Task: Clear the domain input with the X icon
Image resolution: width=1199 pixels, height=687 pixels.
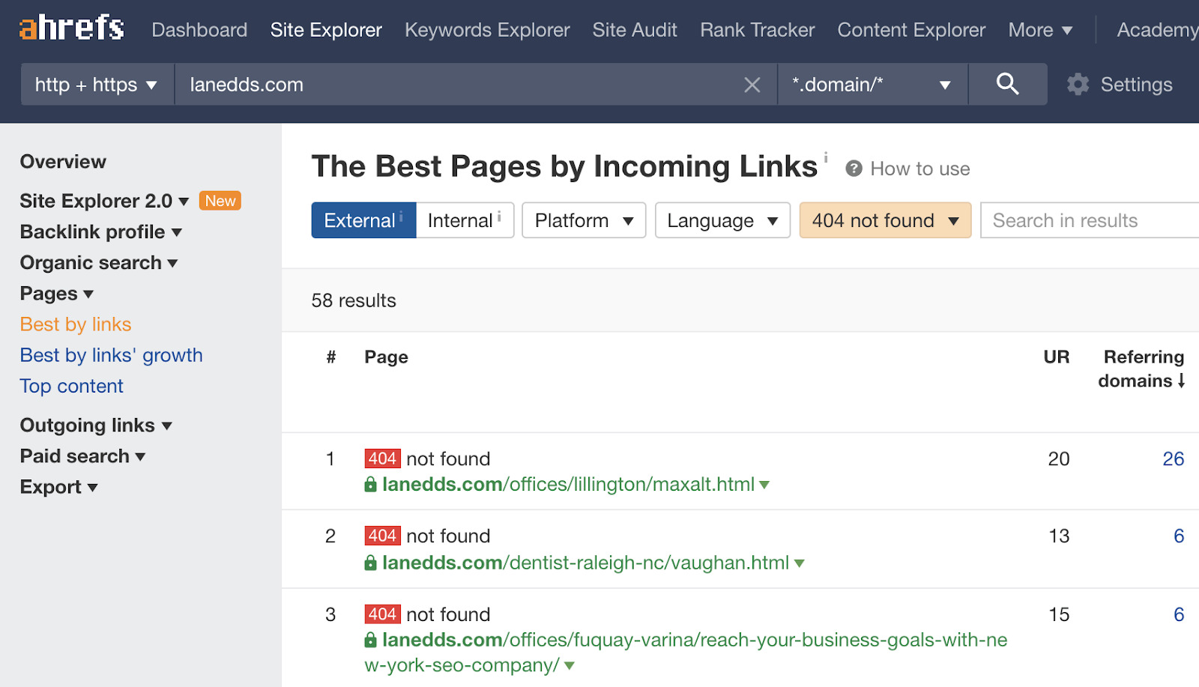Action: tap(752, 84)
